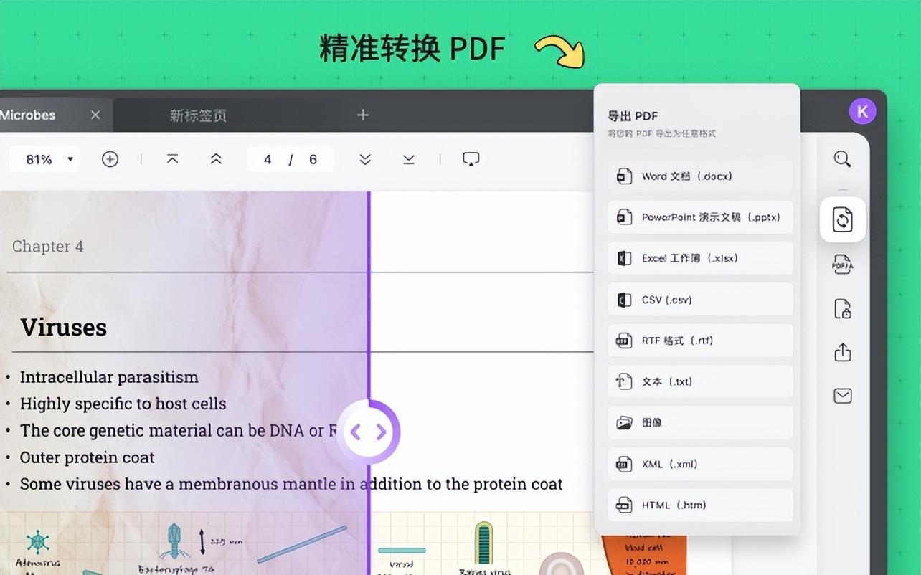Zoom in with the plus circle icon

(x=110, y=159)
